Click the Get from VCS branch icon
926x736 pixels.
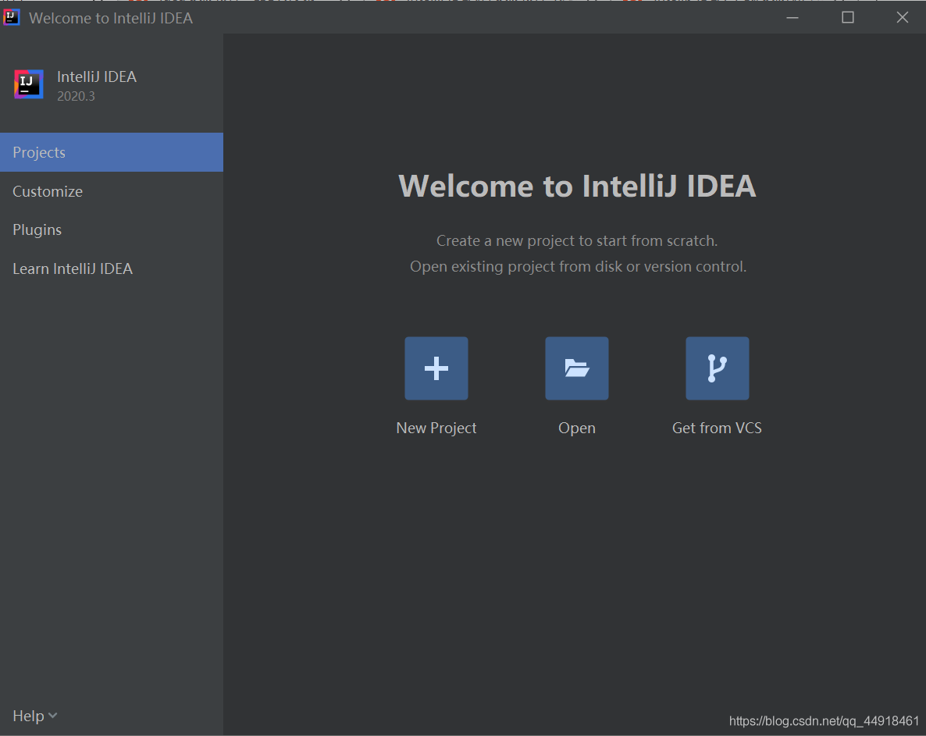tap(717, 368)
